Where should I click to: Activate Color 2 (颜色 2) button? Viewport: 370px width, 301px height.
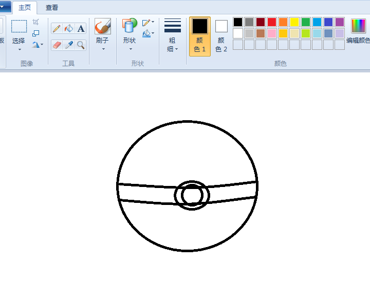[x=221, y=36]
